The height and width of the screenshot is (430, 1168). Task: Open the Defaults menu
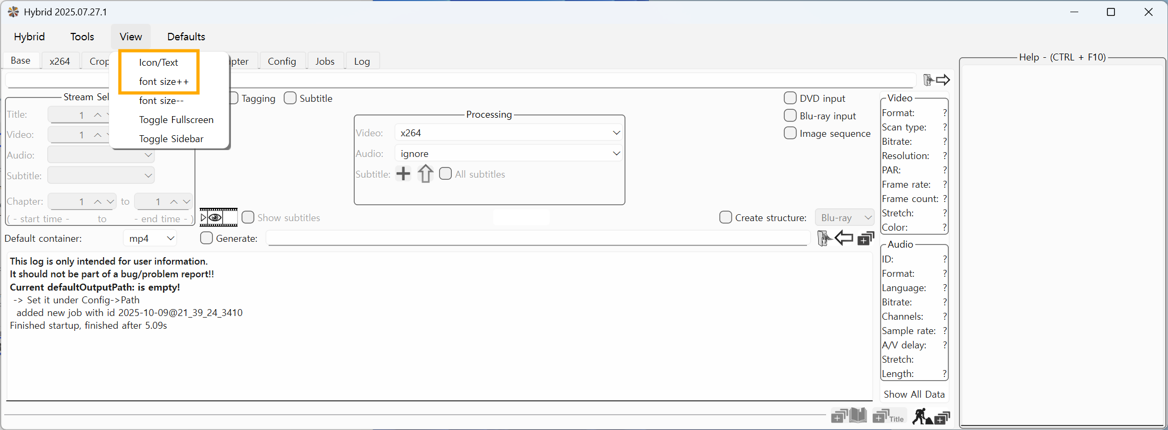(x=186, y=37)
